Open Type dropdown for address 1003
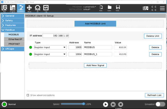 [50, 47]
